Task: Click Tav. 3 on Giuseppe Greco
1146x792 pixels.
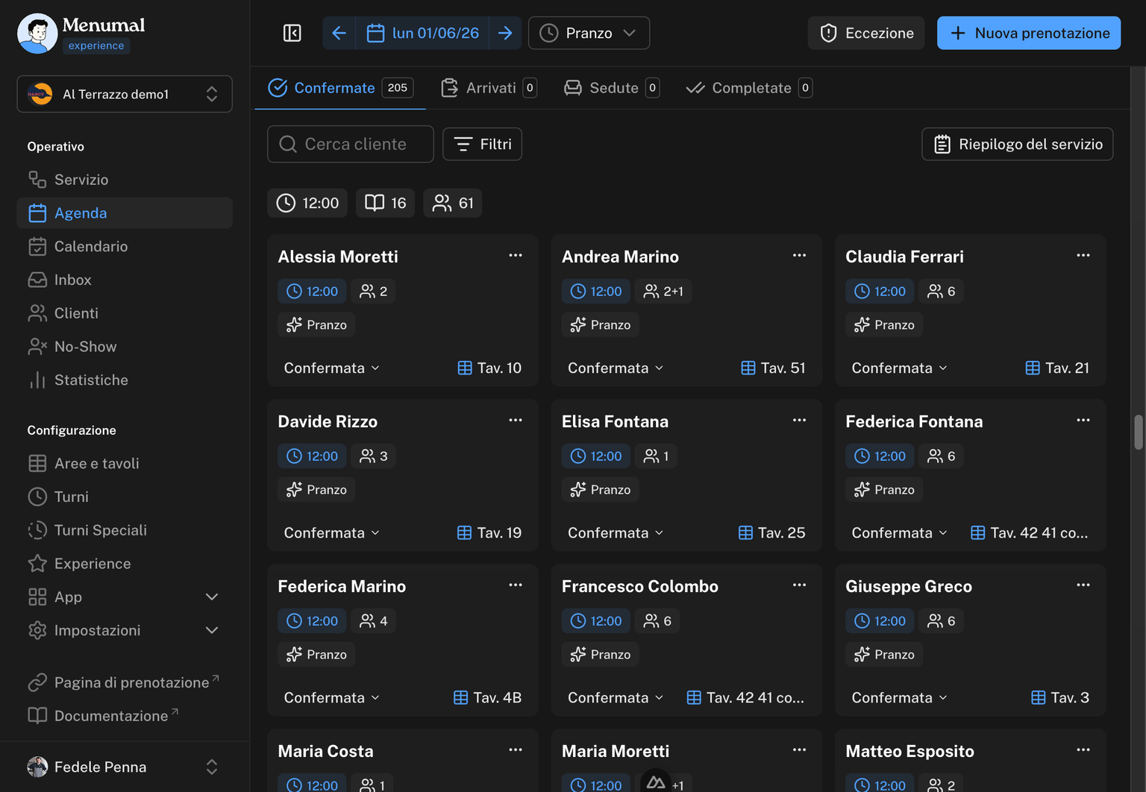Action: pyautogui.click(x=1060, y=697)
